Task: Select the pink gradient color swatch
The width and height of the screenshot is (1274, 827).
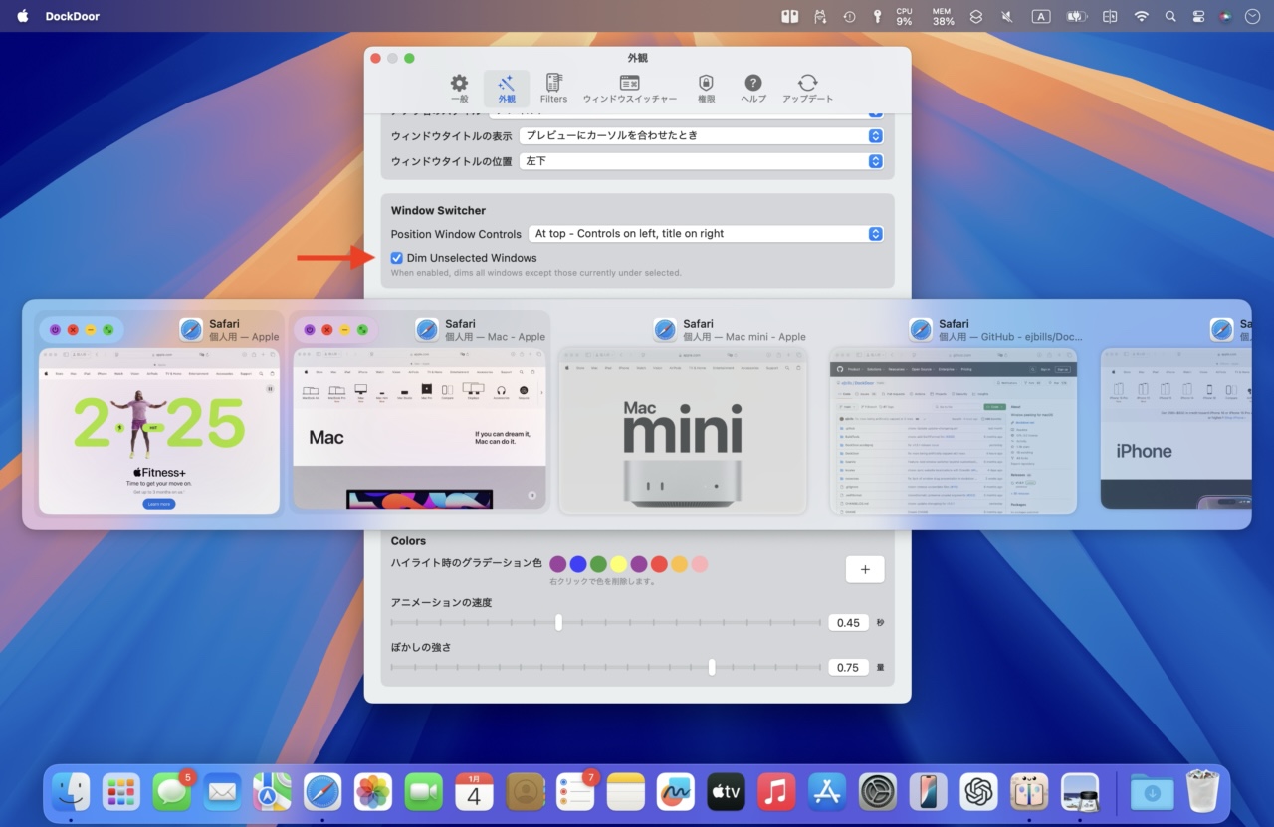Action: click(x=700, y=564)
